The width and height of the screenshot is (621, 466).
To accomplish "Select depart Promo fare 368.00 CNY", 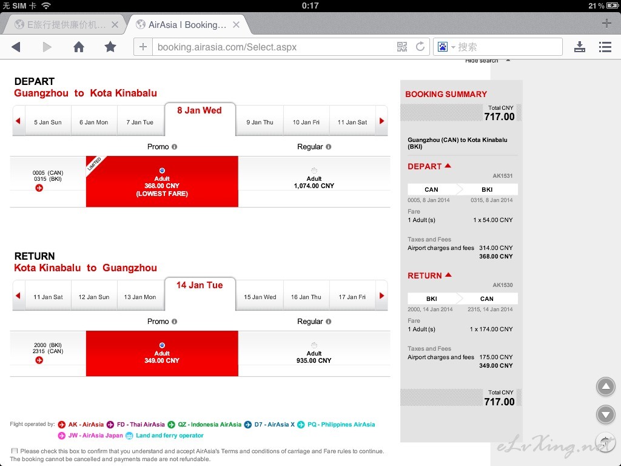I will click(x=162, y=171).
